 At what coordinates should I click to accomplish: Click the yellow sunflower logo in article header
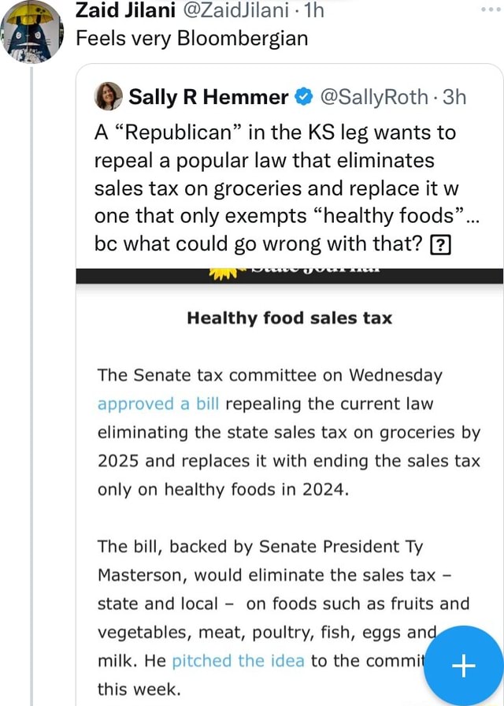click(x=223, y=273)
